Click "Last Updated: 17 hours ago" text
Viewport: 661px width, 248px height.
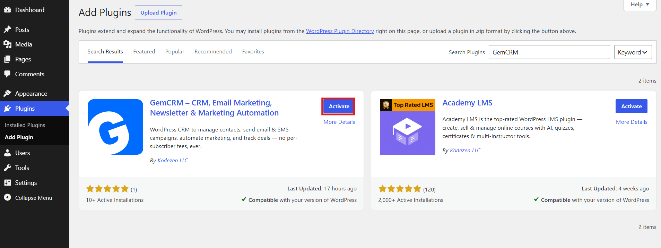tap(322, 189)
